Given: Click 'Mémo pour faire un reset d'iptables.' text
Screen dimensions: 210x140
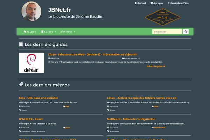Looking at the screenshot, I should click(x=38, y=124).
